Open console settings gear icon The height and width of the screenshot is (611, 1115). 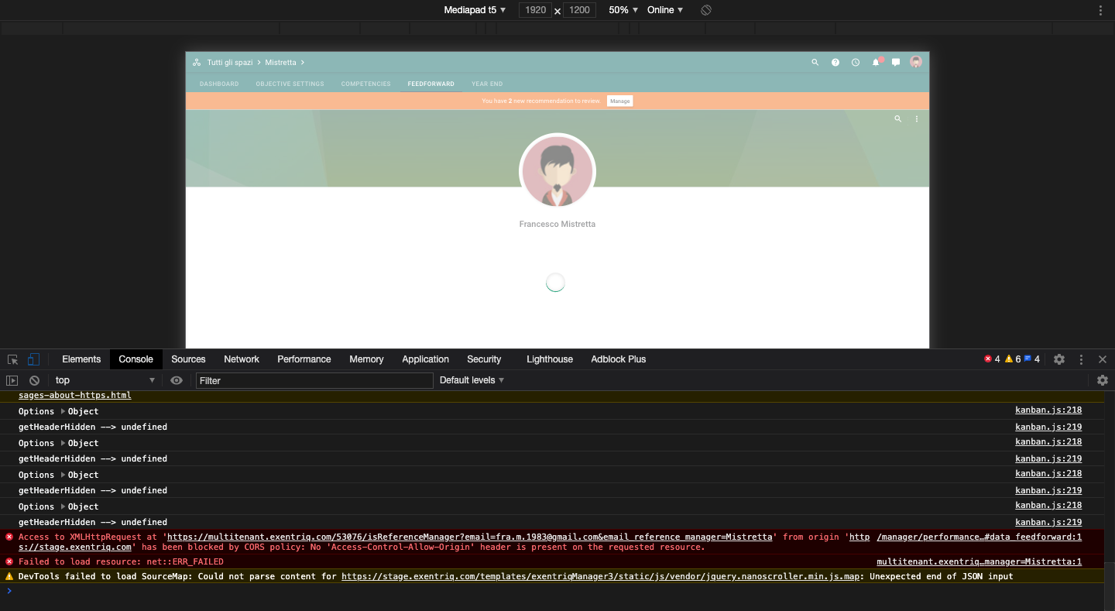point(1103,380)
